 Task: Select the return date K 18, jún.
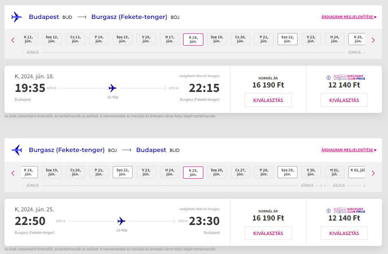pos(28,172)
